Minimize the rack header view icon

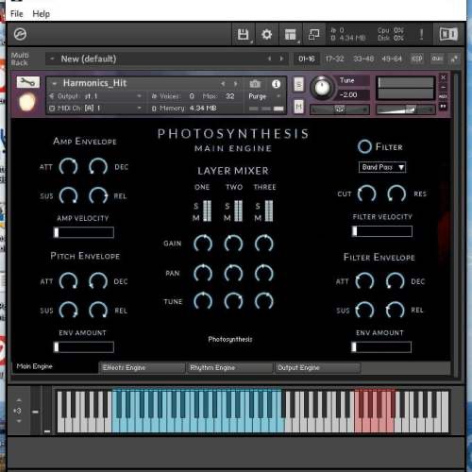tap(454, 59)
